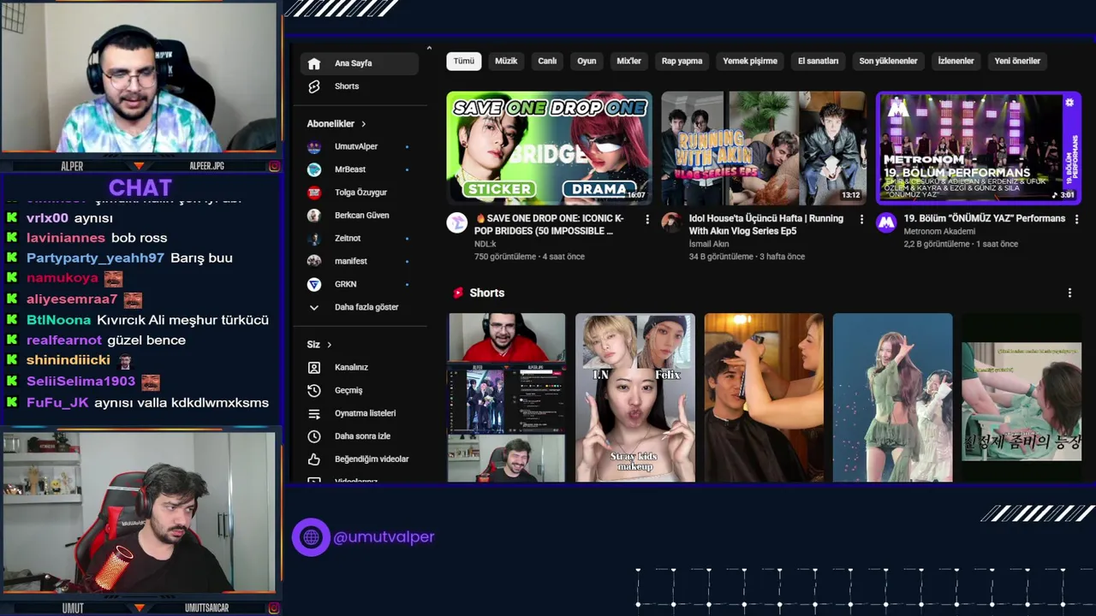Open the haircut short with hair spray
This screenshot has width=1096, height=616.
click(764, 398)
